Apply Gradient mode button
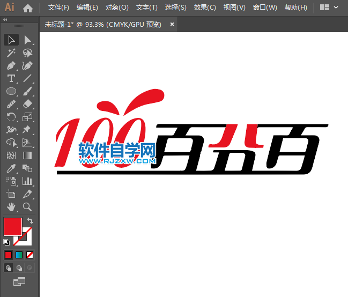Screen dimensions: 348x297 pos(19,255)
